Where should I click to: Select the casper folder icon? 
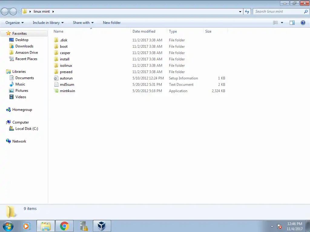point(56,53)
